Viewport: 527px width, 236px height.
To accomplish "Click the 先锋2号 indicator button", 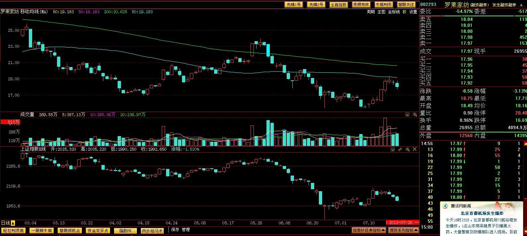I will [316, 5].
